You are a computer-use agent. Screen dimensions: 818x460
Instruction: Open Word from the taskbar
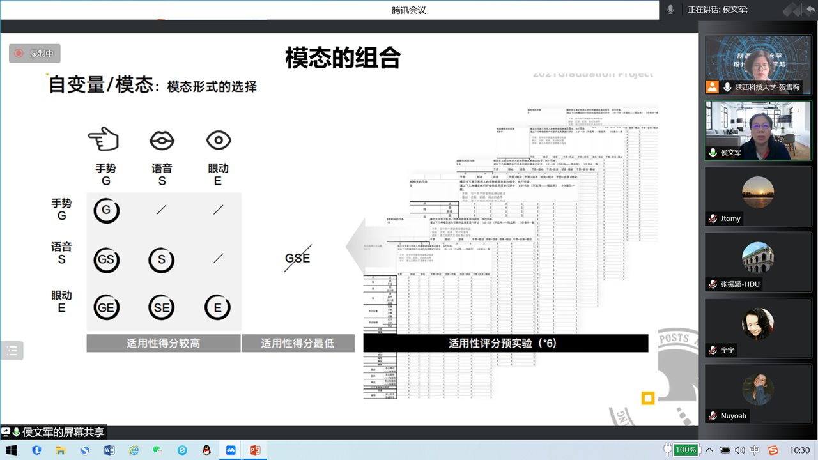tap(109, 450)
